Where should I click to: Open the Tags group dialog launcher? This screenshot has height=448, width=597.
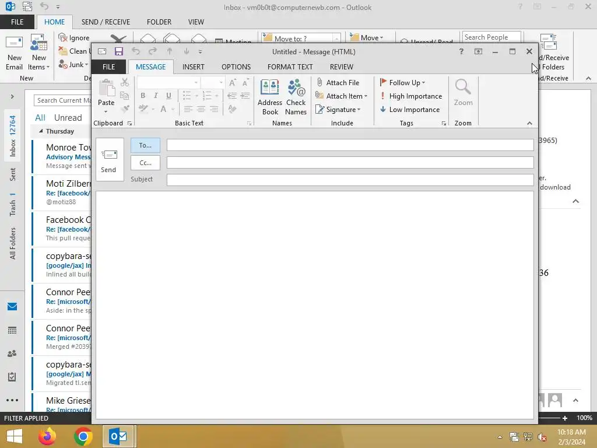[444, 124]
